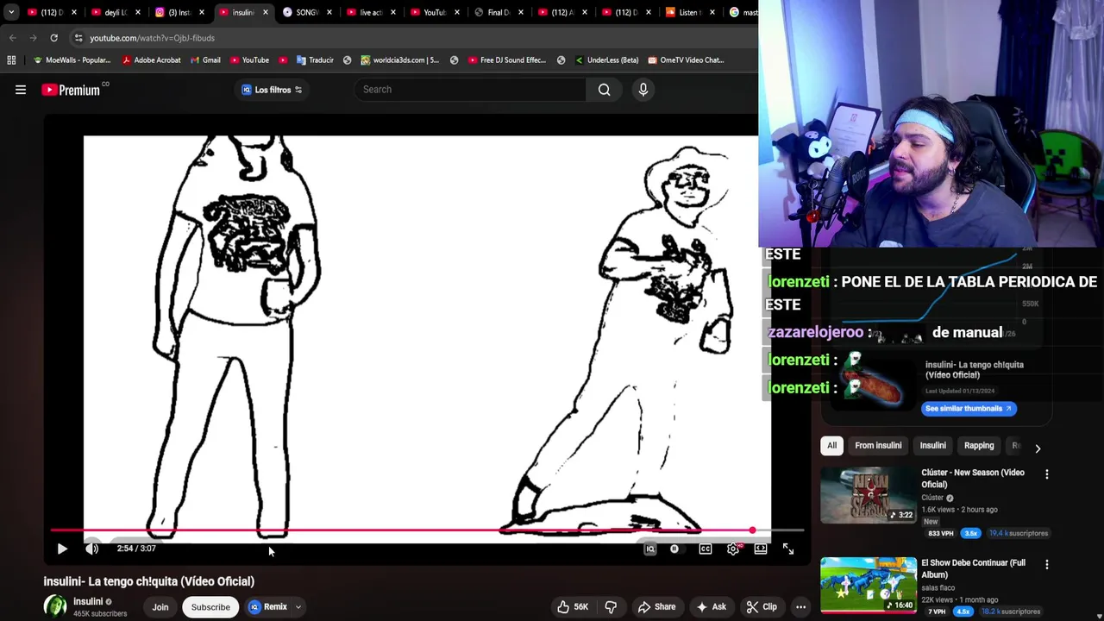
Task: Focus the YouTube Search field
Action: (470, 90)
